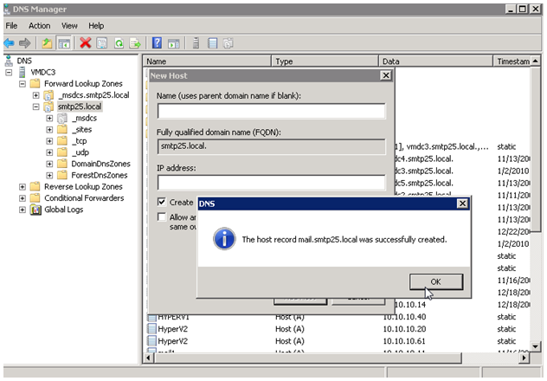Sort by the Type column header
The height and width of the screenshot is (381, 547).
[x=325, y=61]
